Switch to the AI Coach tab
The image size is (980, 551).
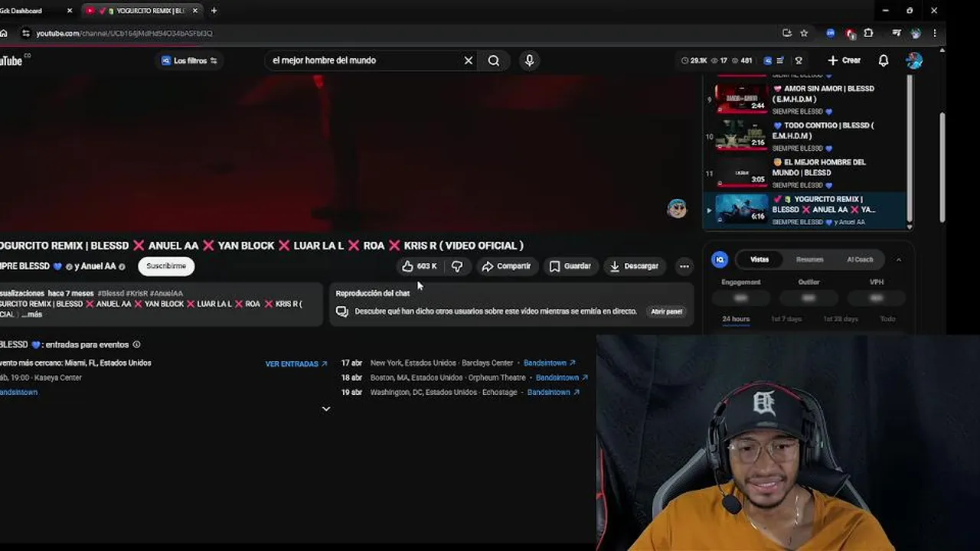pos(860,259)
